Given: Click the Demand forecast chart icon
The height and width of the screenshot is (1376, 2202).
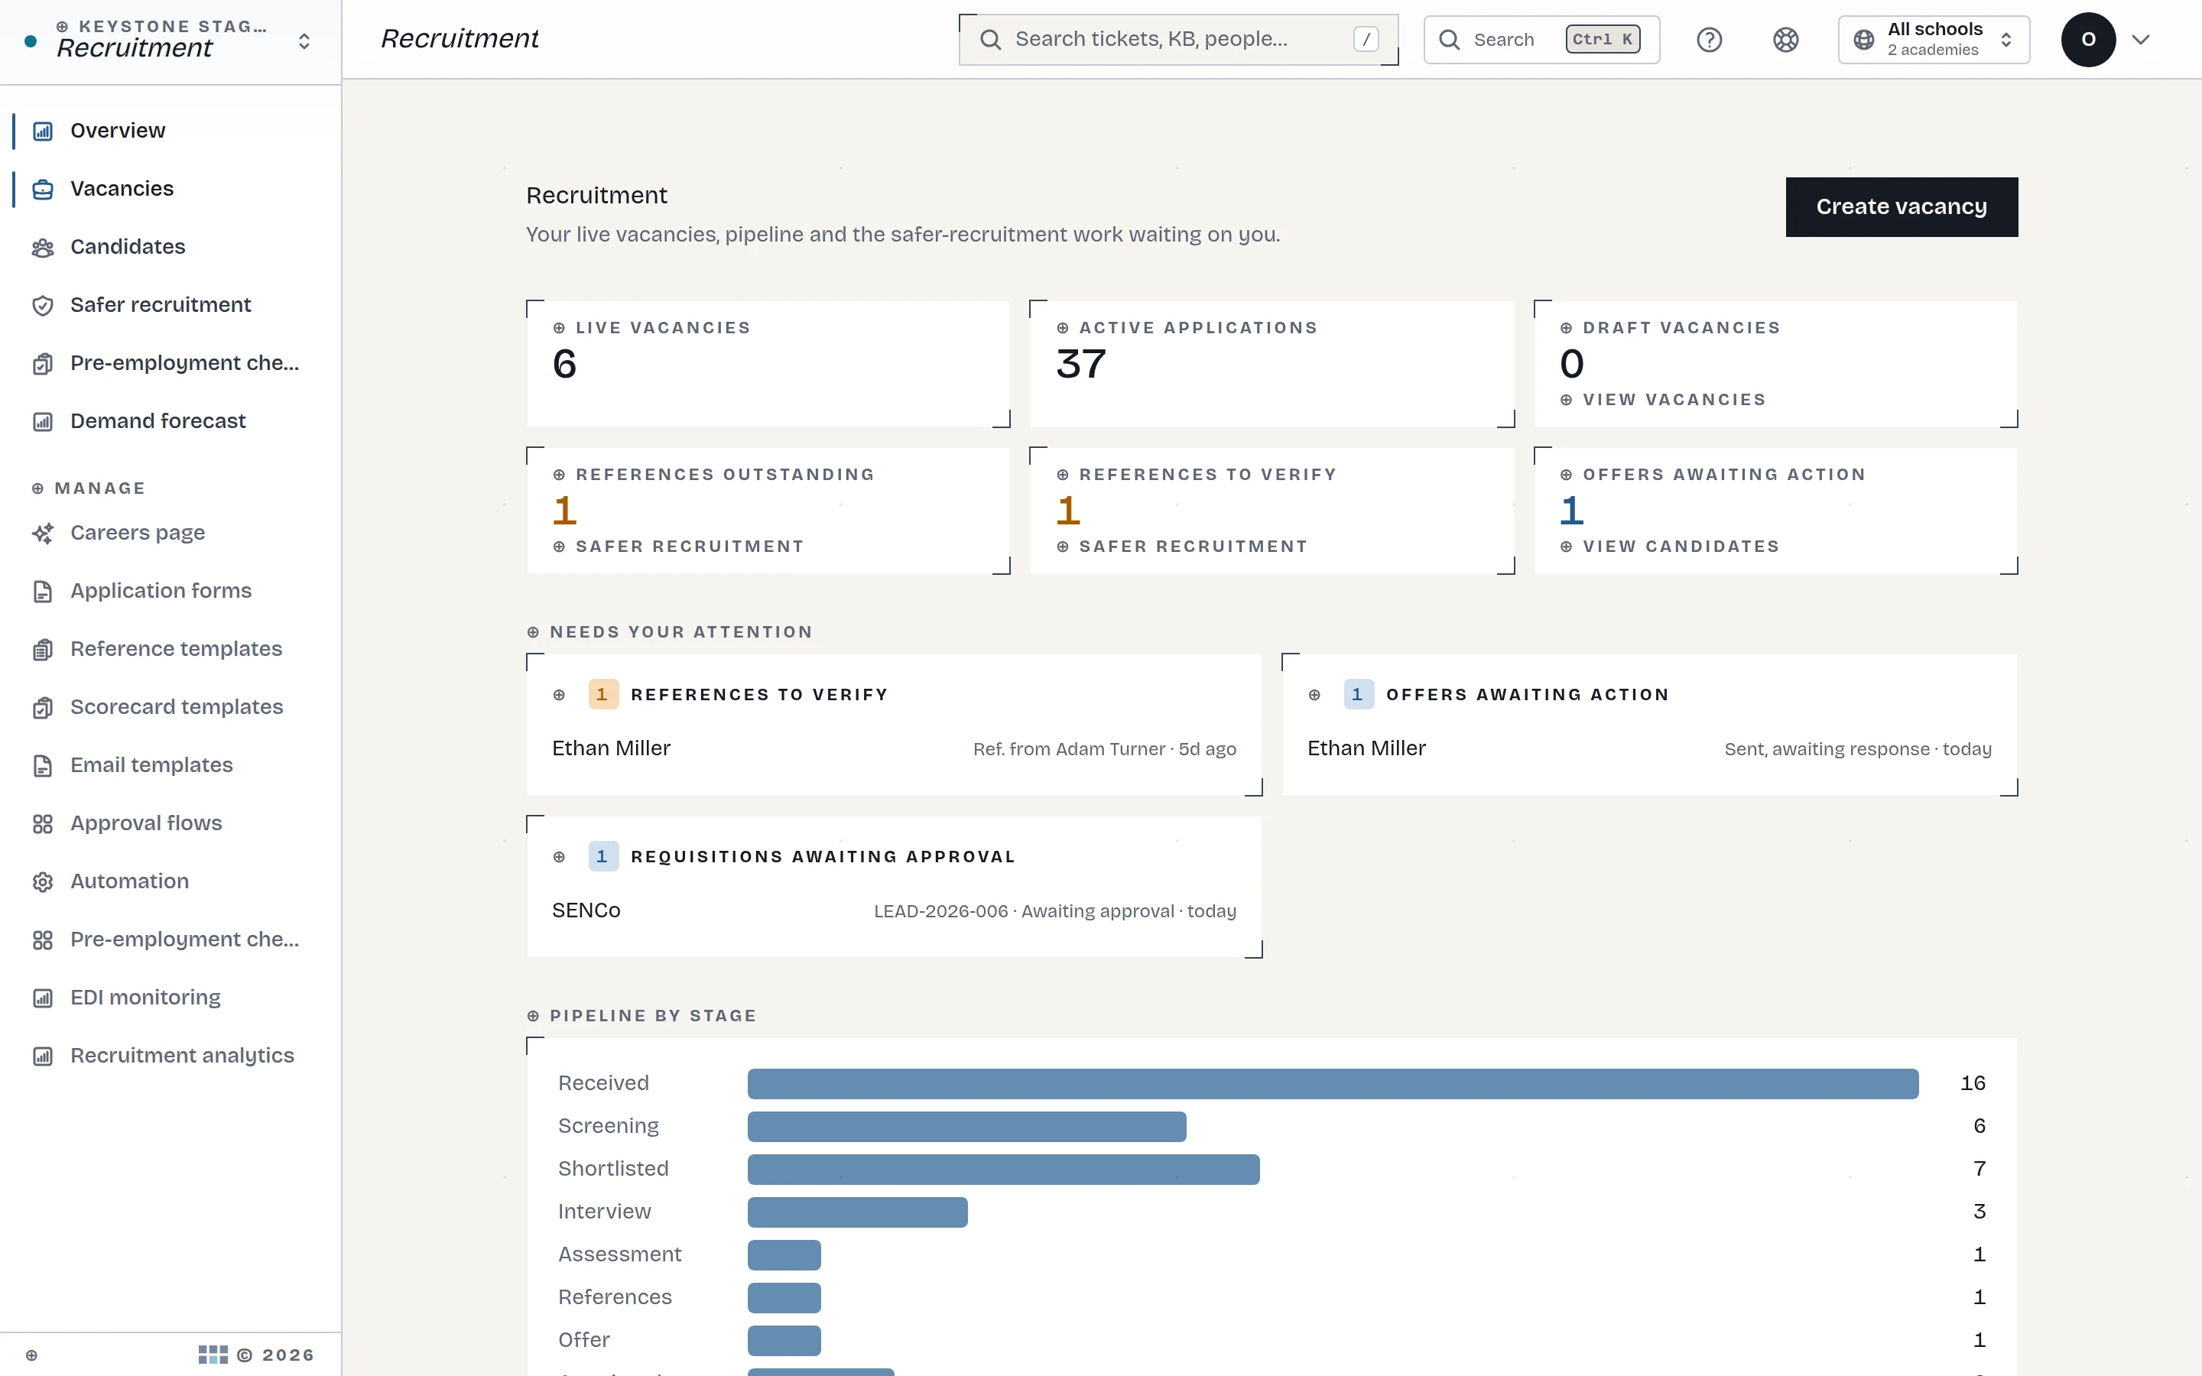Looking at the screenshot, I should point(43,421).
